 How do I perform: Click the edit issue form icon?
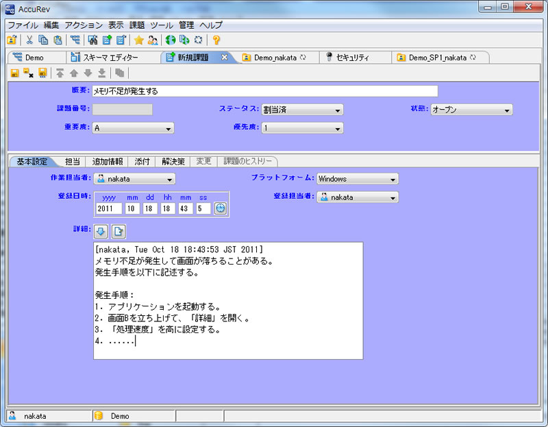[121, 40]
